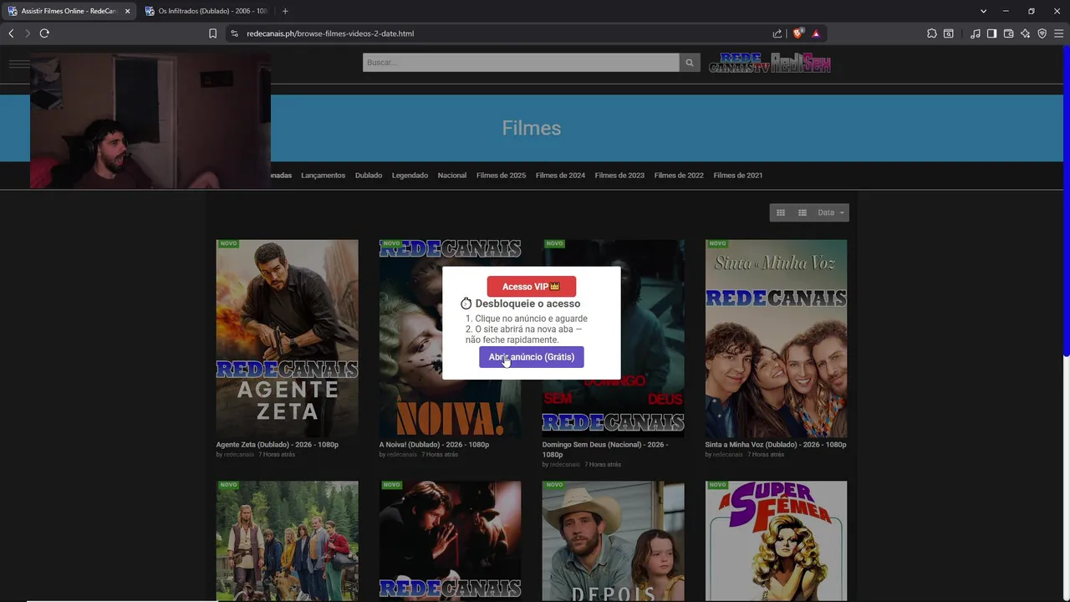Go back with the browser back arrow
The height and width of the screenshot is (602, 1070).
click(x=11, y=33)
